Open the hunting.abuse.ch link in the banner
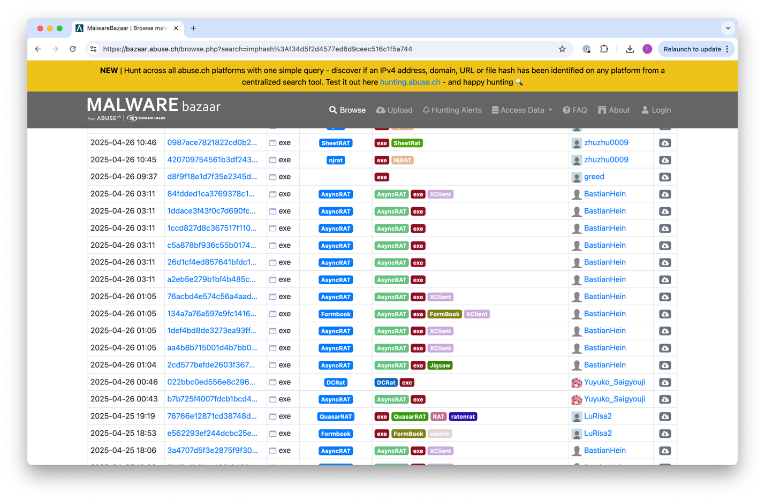 [410, 82]
